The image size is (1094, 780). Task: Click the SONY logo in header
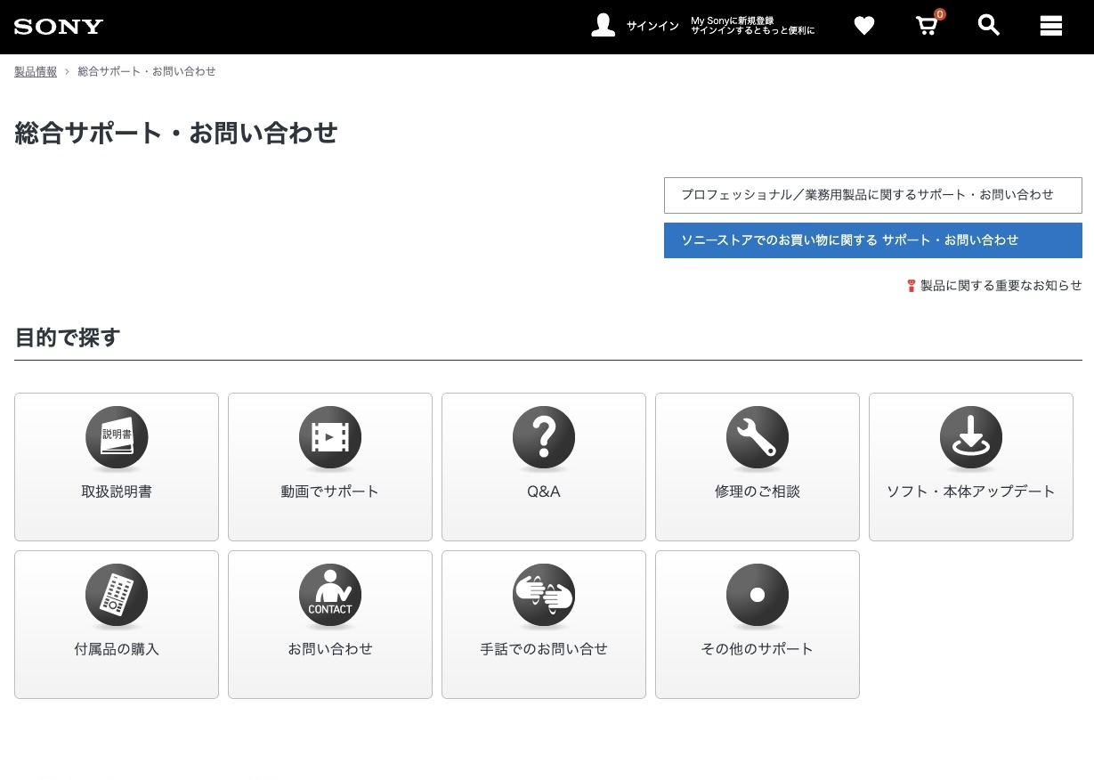click(59, 27)
